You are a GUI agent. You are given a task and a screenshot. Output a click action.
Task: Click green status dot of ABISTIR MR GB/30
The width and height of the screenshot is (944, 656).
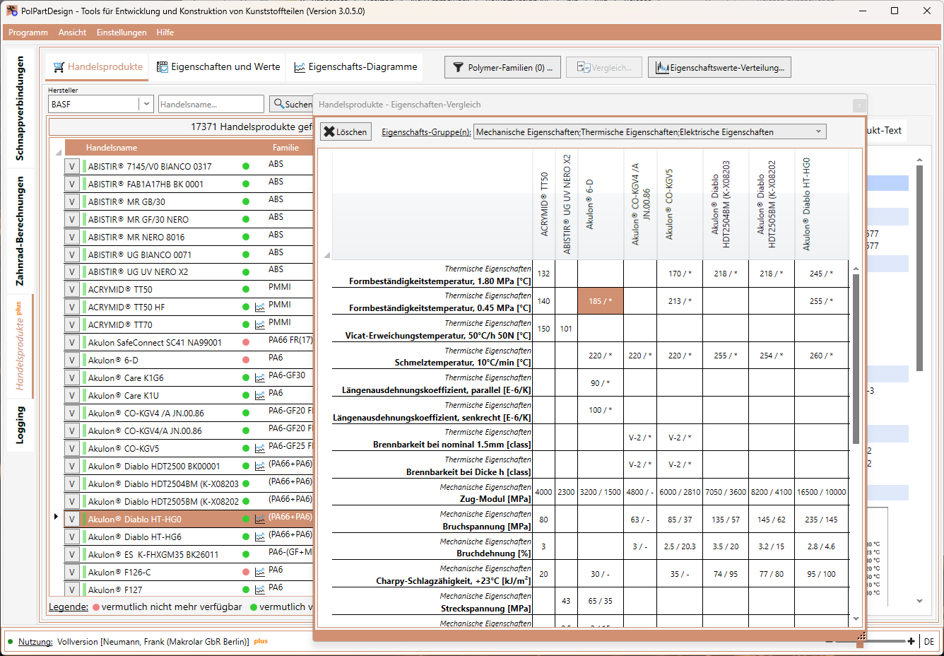[x=246, y=201]
